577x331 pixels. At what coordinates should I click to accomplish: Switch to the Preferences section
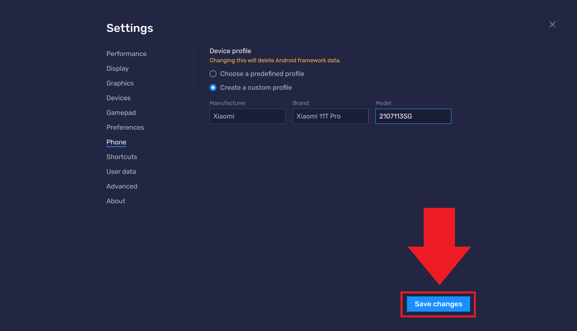(125, 128)
